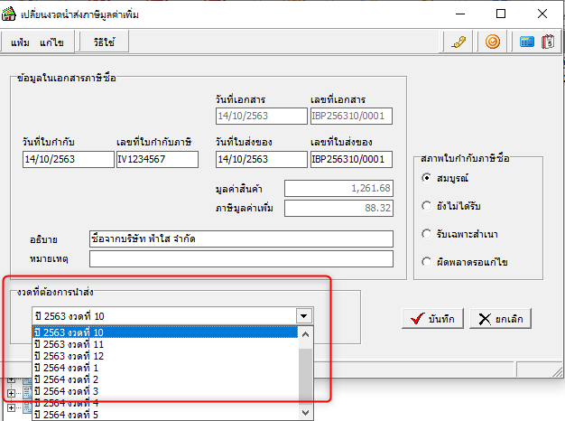Click the เลขที่ใบกำกับภาษี field IV1234567
The image size is (565, 421).
point(157,159)
